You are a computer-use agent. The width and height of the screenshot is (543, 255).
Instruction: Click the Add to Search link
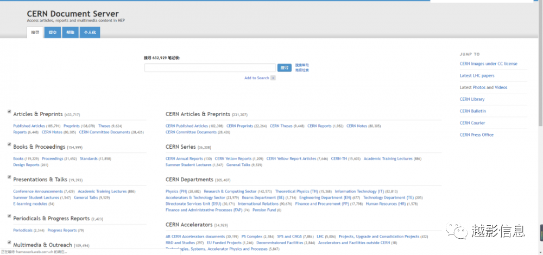(x=257, y=78)
